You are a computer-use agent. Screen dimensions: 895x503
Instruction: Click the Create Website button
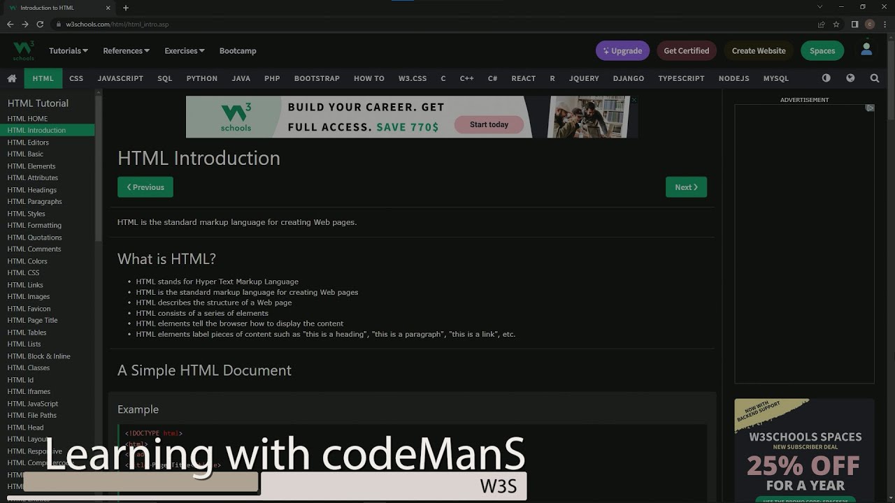point(759,51)
